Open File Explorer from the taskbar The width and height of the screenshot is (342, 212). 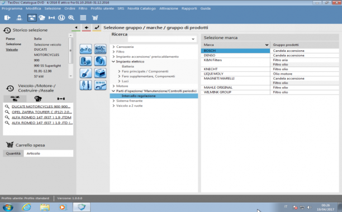click(x=45, y=207)
